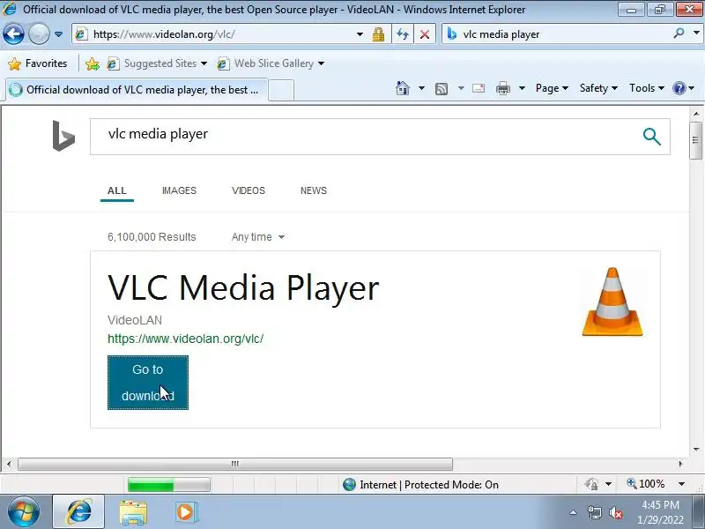Click the VideoLAN publisher text
The height and width of the screenshot is (529, 705).
(x=135, y=320)
